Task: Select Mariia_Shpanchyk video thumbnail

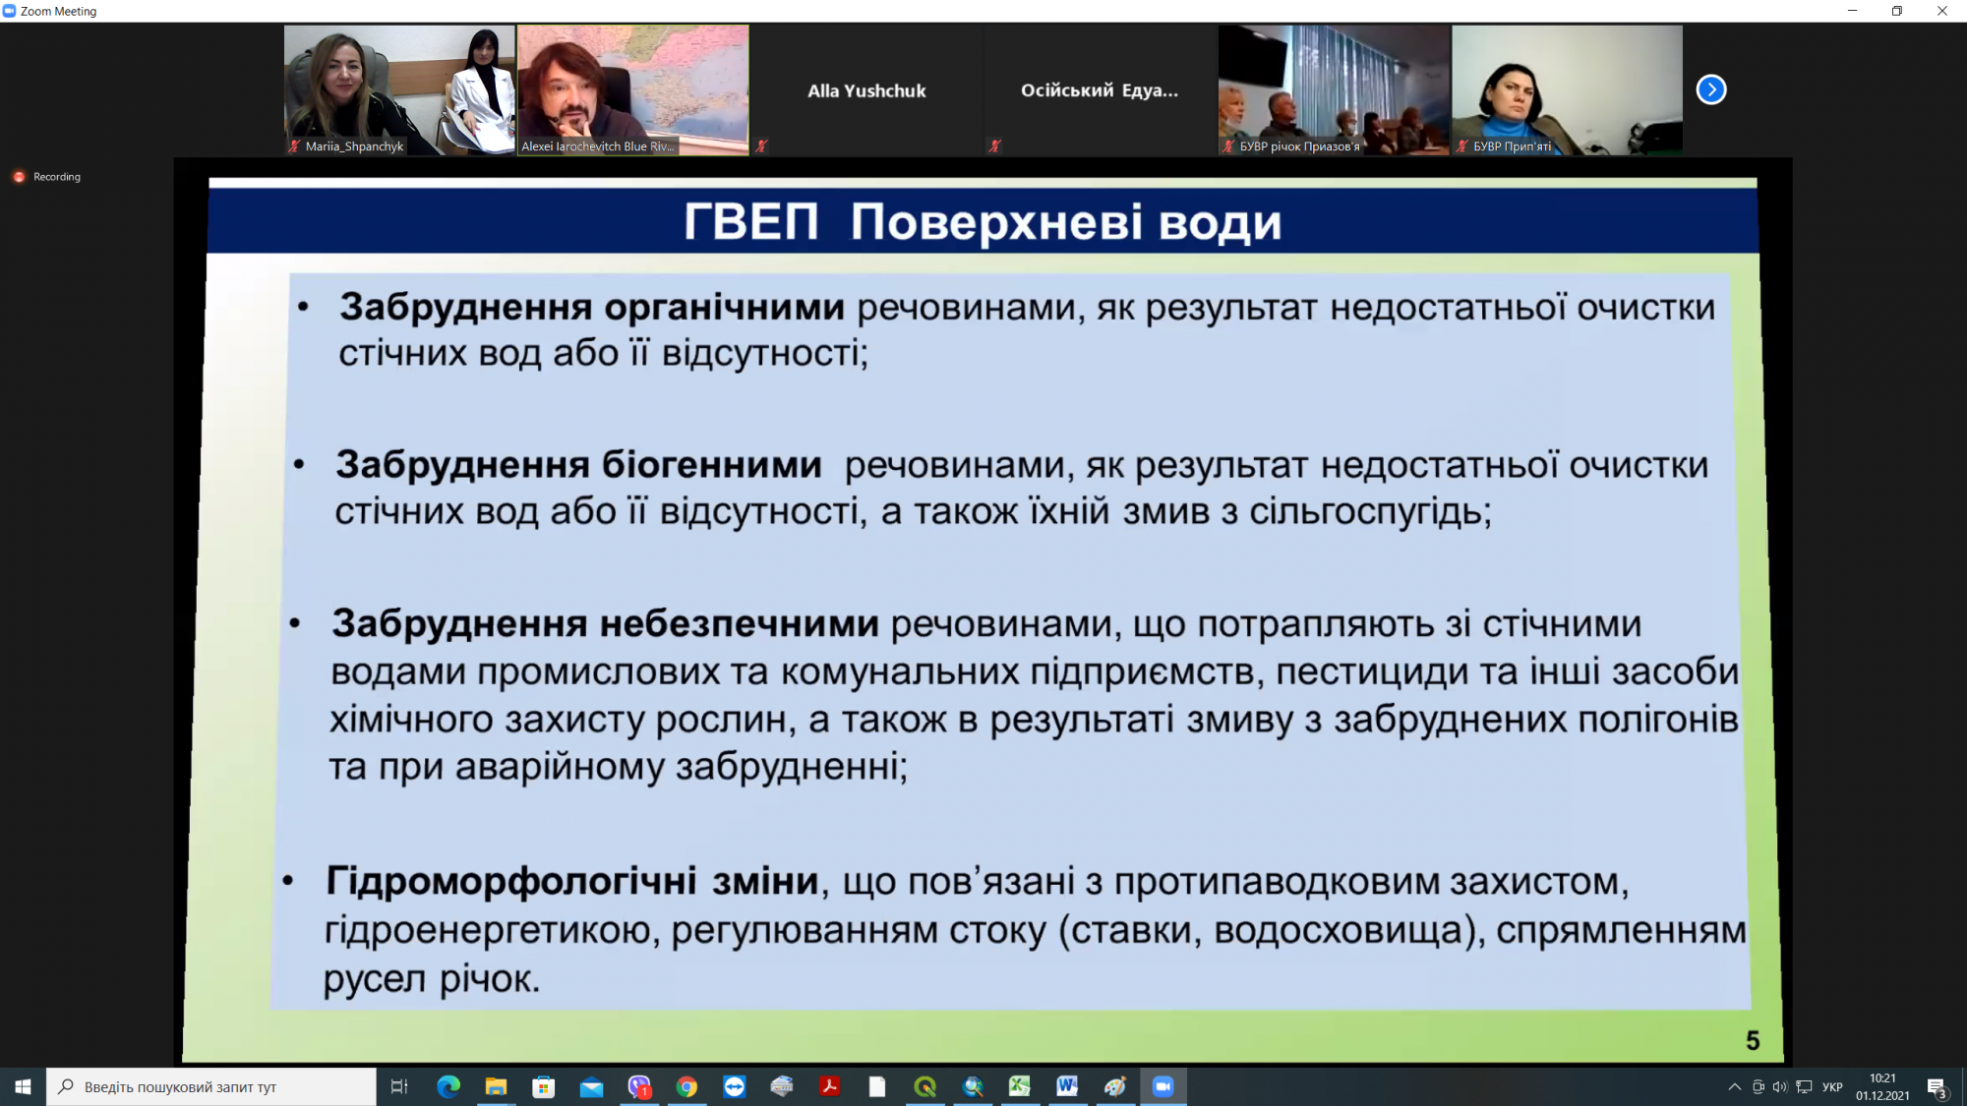Action: click(399, 89)
